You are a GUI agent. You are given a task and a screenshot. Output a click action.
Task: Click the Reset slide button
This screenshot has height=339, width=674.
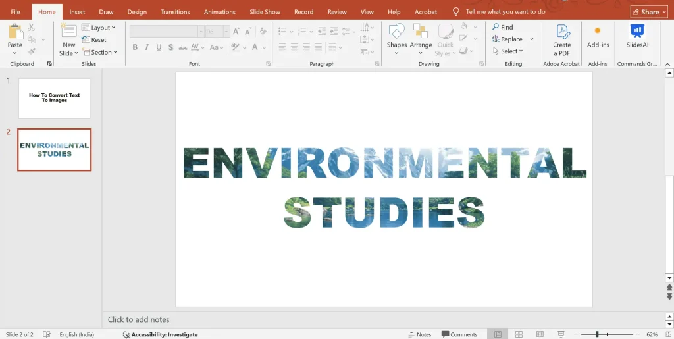click(93, 39)
